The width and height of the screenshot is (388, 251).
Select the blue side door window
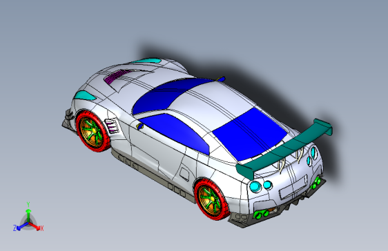click(175, 132)
